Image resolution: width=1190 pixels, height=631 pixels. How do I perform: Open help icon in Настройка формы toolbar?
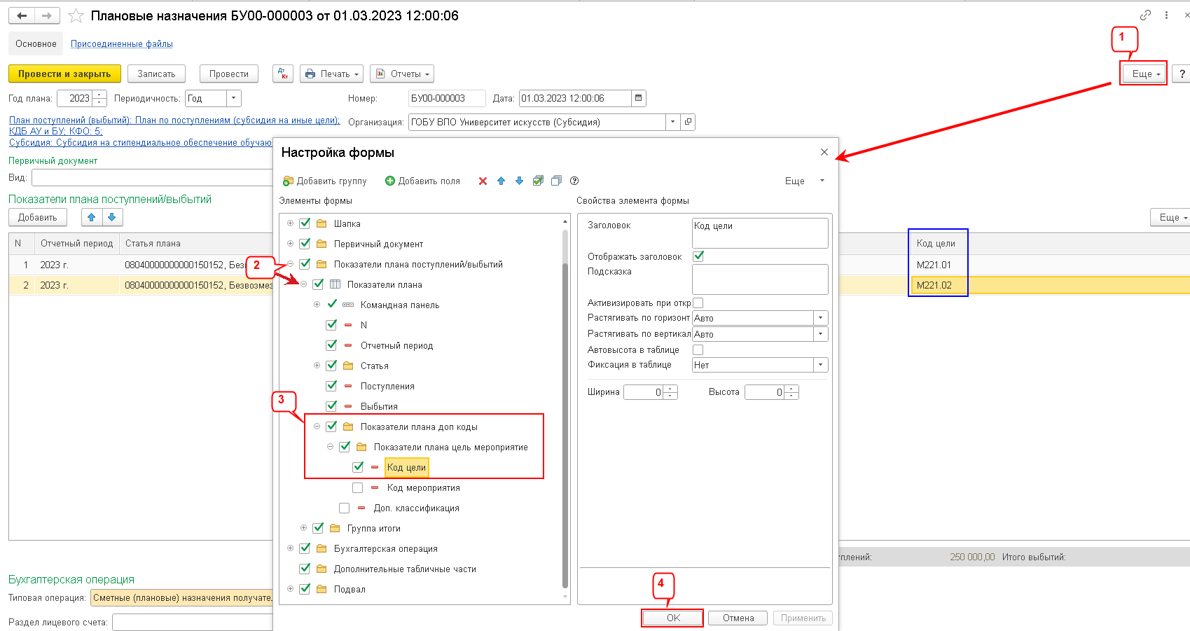coord(574,181)
